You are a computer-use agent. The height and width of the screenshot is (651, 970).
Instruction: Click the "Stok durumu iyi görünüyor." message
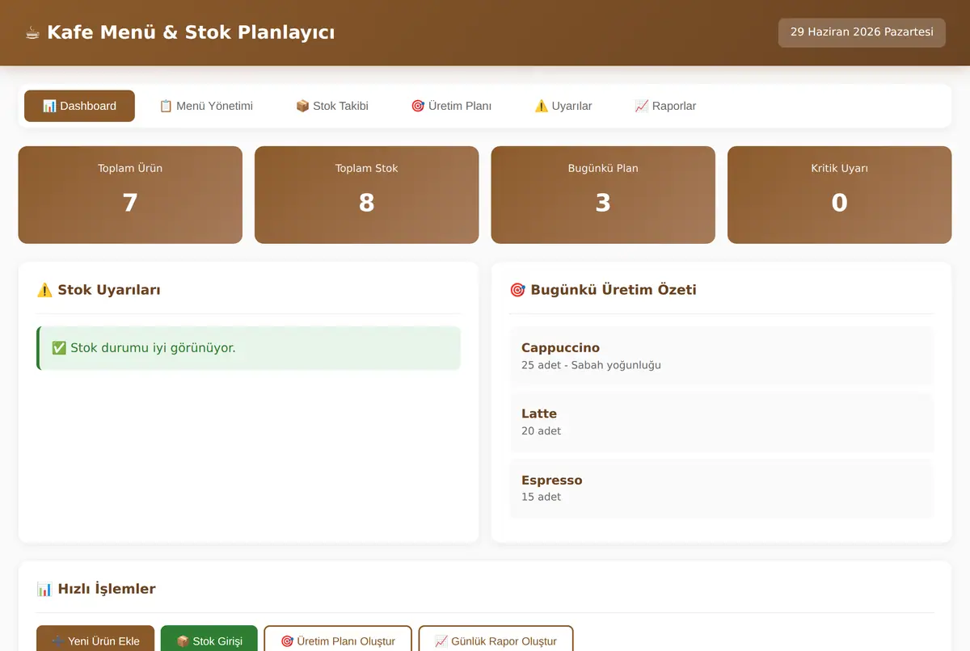[153, 348]
